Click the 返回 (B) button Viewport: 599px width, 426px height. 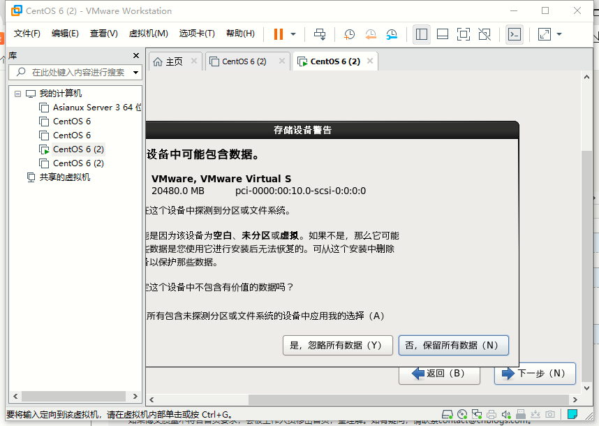pyautogui.click(x=439, y=375)
